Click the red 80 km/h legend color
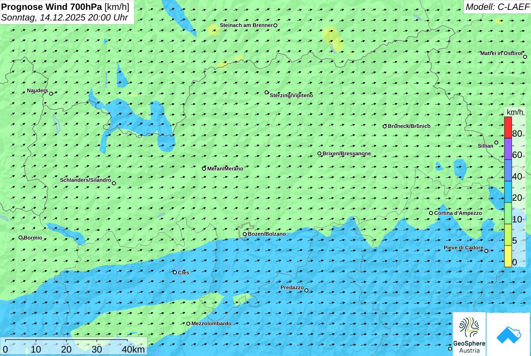The width and height of the screenshot is (531, 356). point(508,128)
